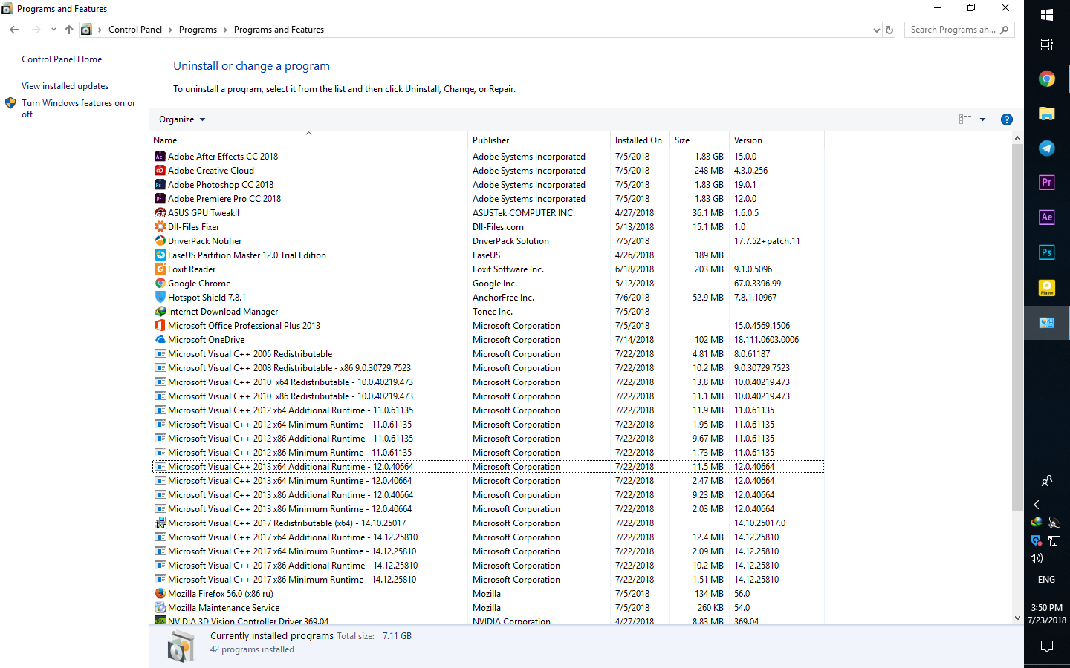Click the Adobe After Effects CC 2018 icon
The image size is (1070, 668).
pos(160,157)
